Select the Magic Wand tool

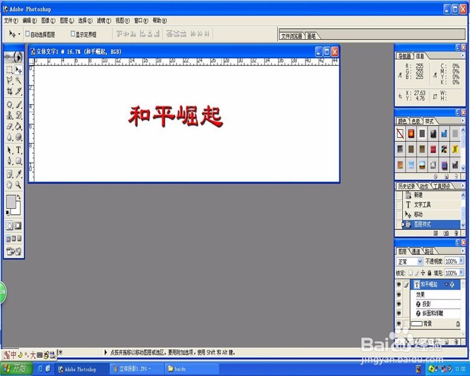click(18, 80)
